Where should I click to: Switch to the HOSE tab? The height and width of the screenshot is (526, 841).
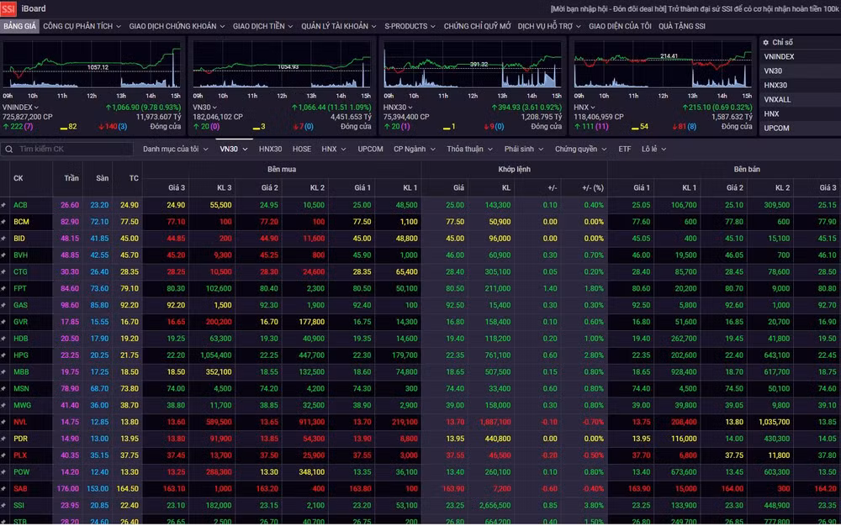[301, 150]
